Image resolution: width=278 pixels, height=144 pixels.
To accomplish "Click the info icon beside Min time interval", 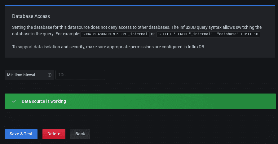I will [50, 75].
